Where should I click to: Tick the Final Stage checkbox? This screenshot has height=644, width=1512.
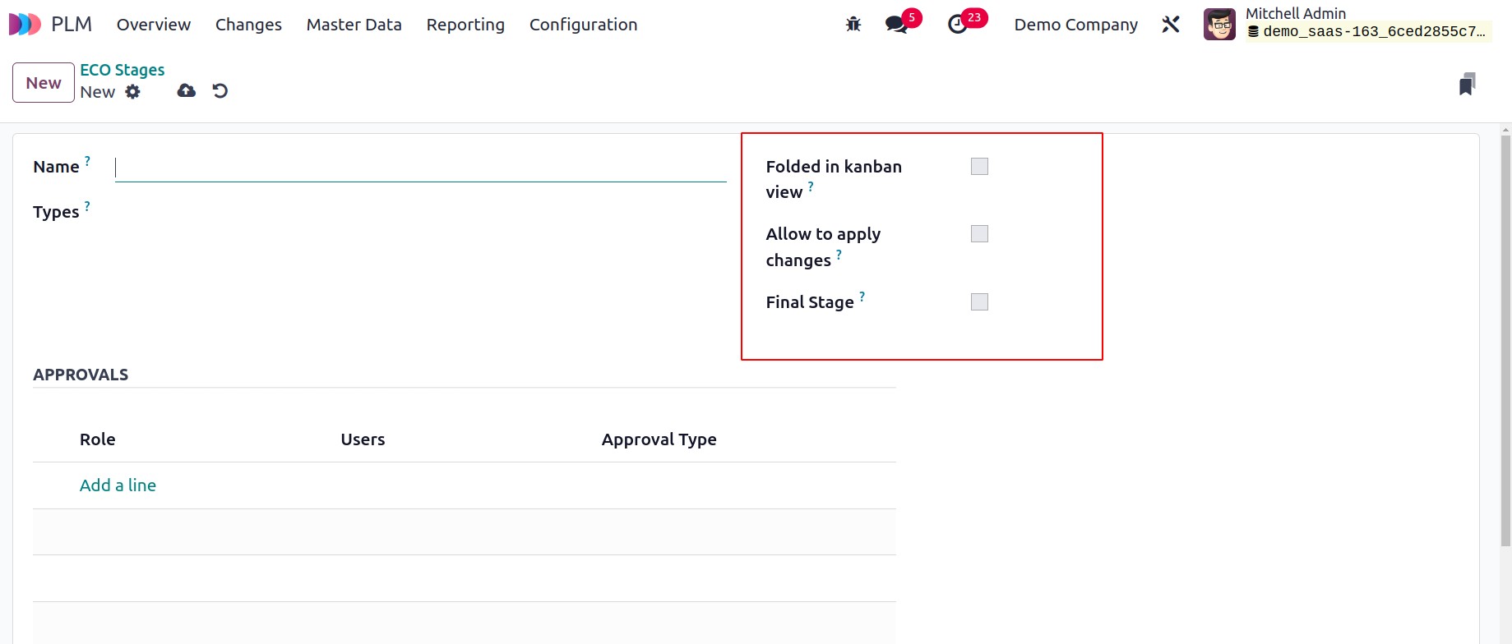point(979,302)
